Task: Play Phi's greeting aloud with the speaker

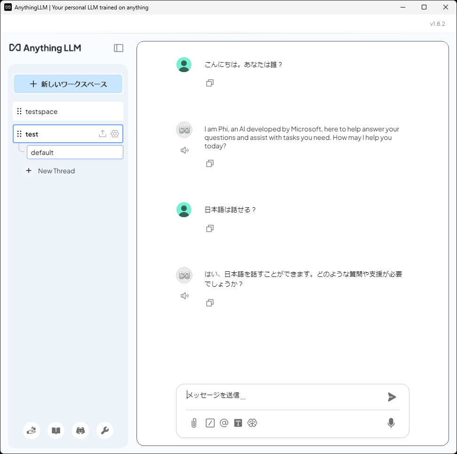Action: [184, 150]
